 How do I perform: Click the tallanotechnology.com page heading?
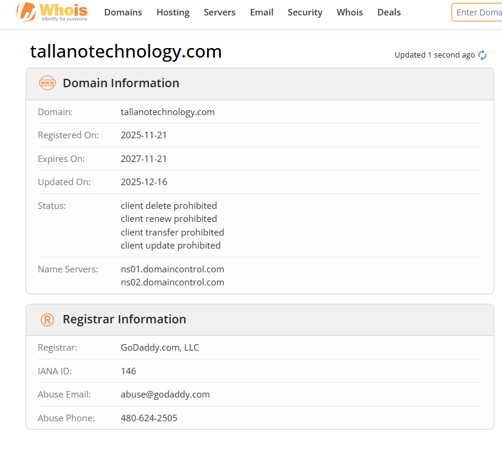(x=126, y=52)
